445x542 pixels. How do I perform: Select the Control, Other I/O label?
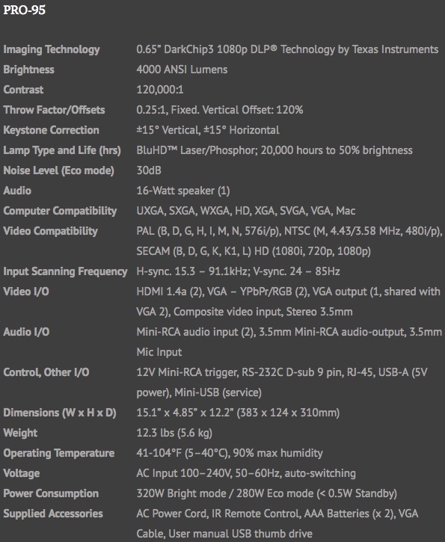click(x=46, y=372)
